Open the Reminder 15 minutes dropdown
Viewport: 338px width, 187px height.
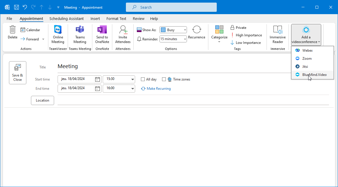(x=185, y=39)
